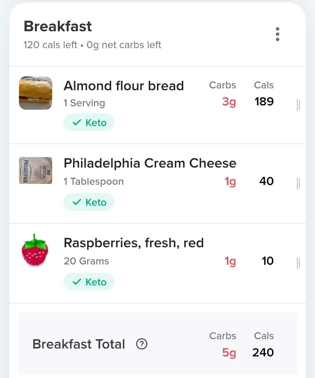This screenshot has width=315, height=378.
Task: Grab the drag handle beside Almond flour bread
Action: [x=298, y=105]
